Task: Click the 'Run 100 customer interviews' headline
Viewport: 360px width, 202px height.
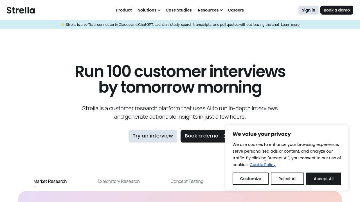Action: pyautogui.click(x=180, y=79)
